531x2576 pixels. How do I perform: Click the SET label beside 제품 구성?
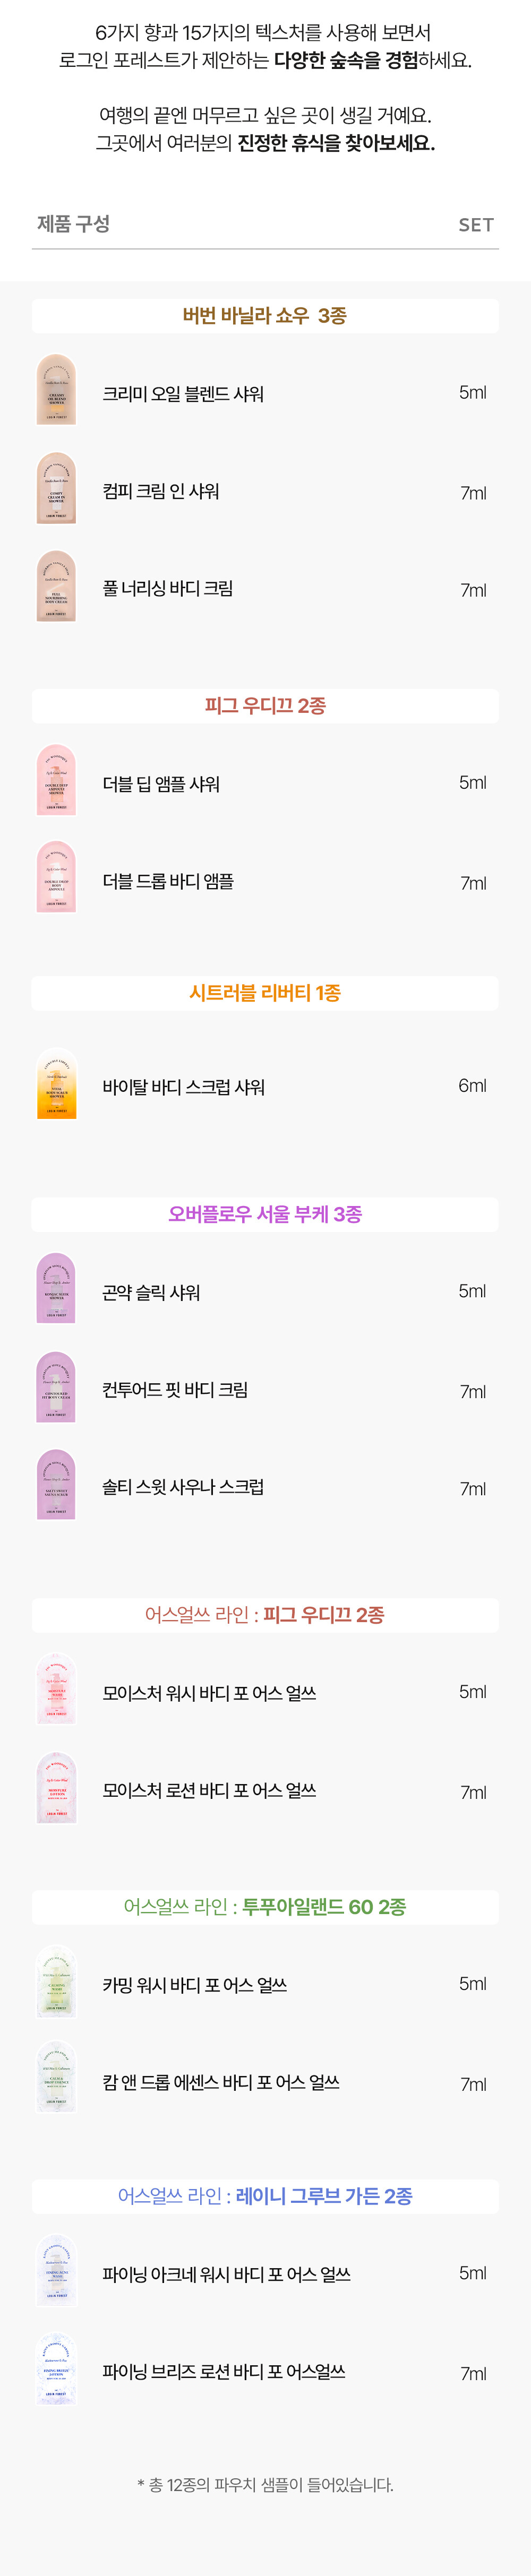pyautogui.click(x=476, y=225)
